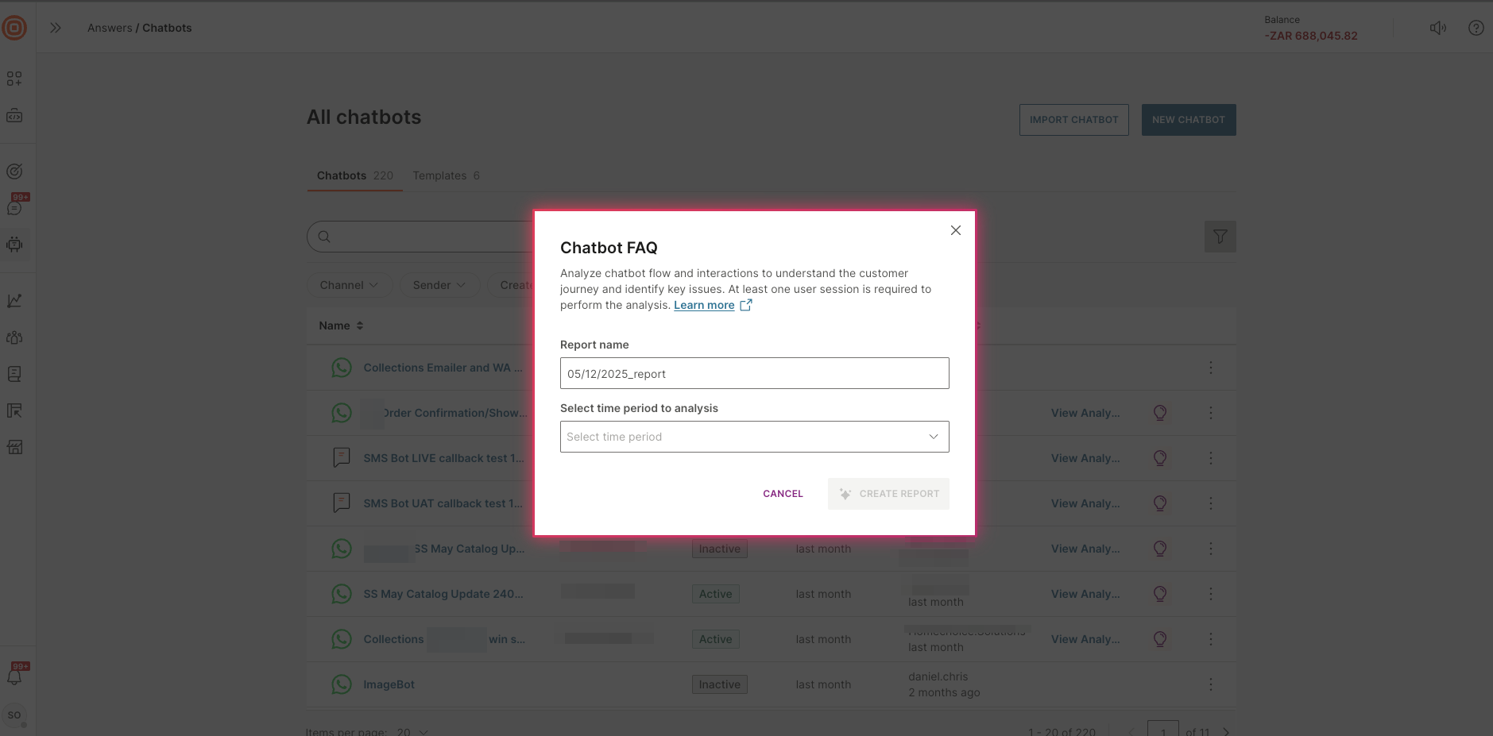Open the announcements megaphone icon
Image resolution: width=1493 pixels, height=736 pixels.
coord(1437,28)
